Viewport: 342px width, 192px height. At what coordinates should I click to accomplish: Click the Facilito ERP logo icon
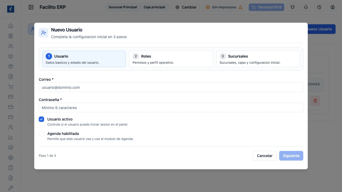pos(11,9)
